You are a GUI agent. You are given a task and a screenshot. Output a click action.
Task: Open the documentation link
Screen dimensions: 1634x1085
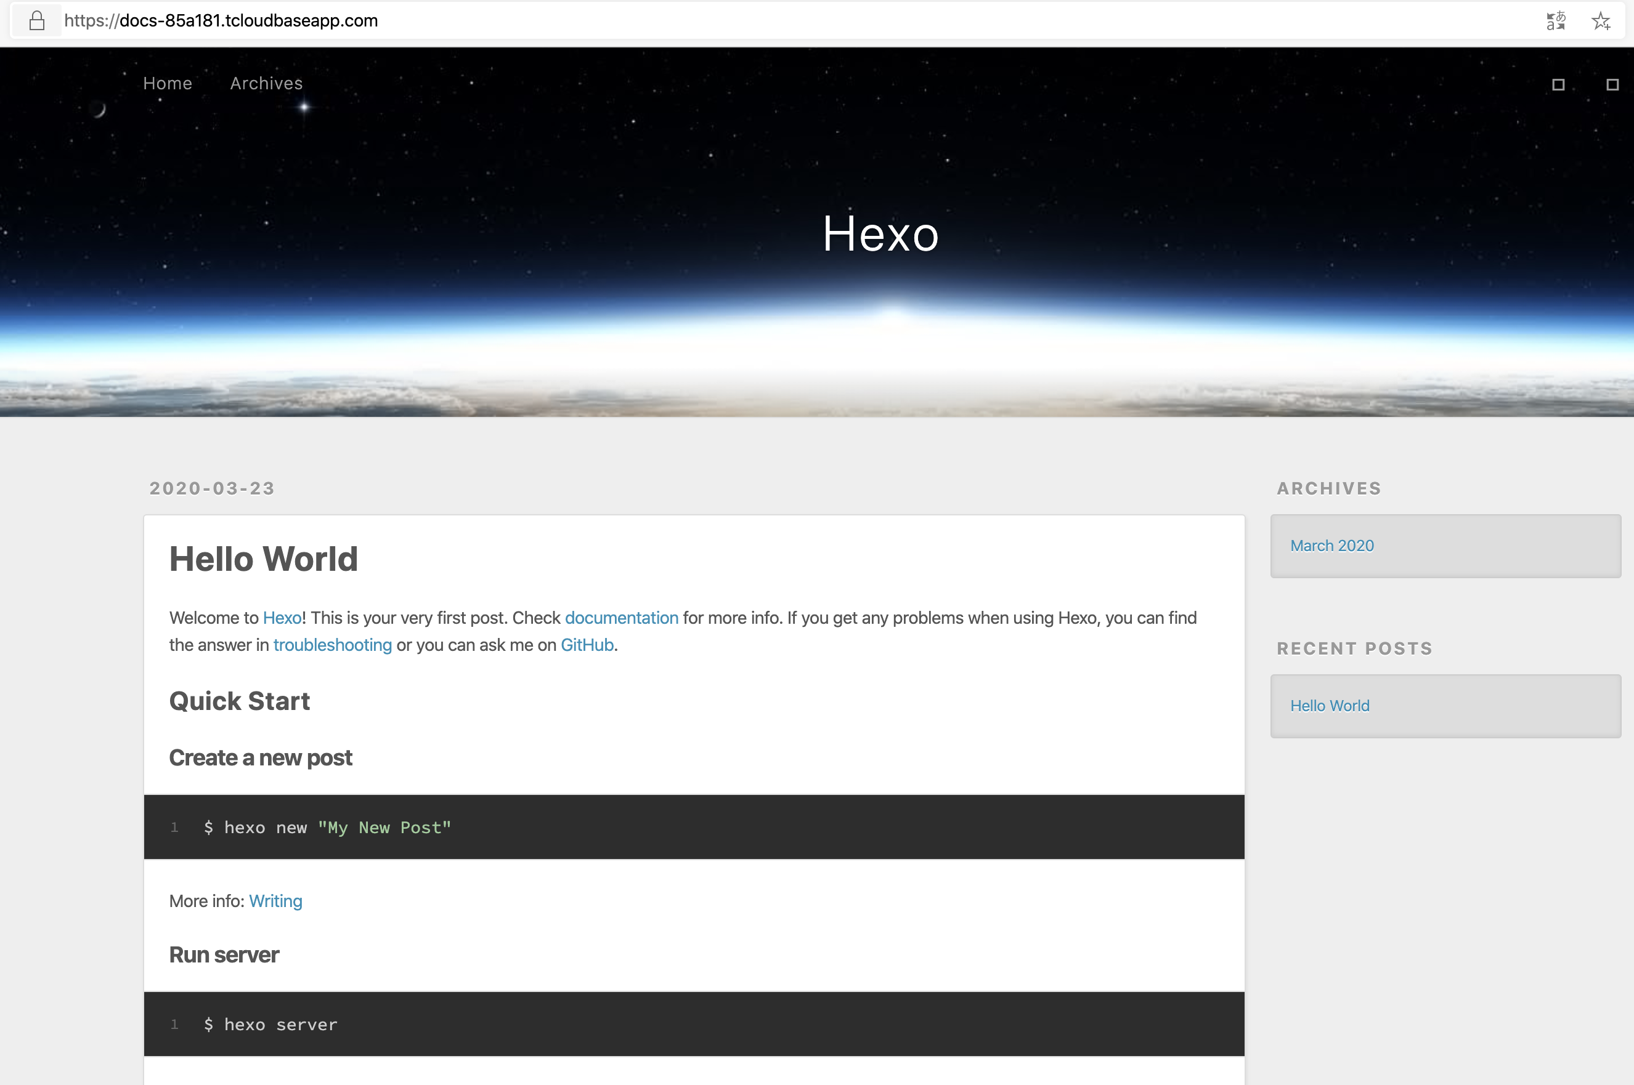622,618
